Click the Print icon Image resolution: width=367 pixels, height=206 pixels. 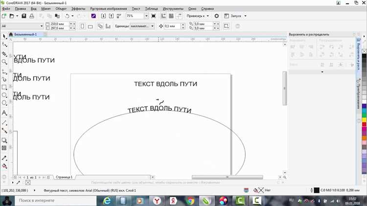point(32,16)
